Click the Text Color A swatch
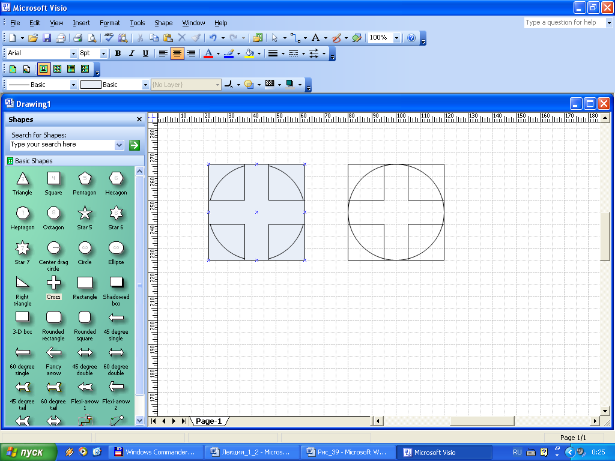 coord(208,53)
